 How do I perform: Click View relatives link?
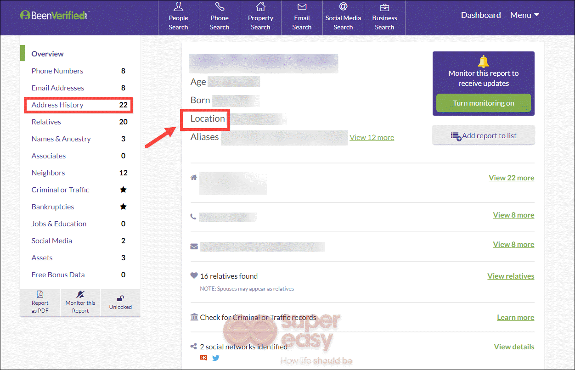[x=511, y=276]
